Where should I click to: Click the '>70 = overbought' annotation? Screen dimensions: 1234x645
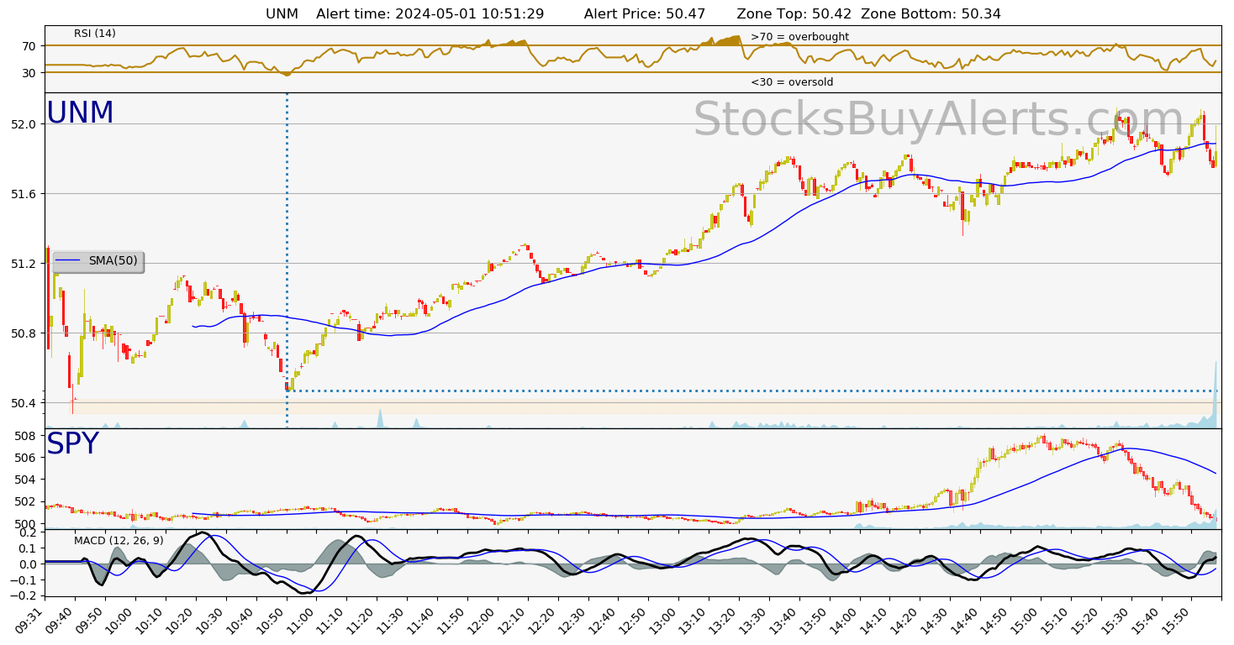799,37
